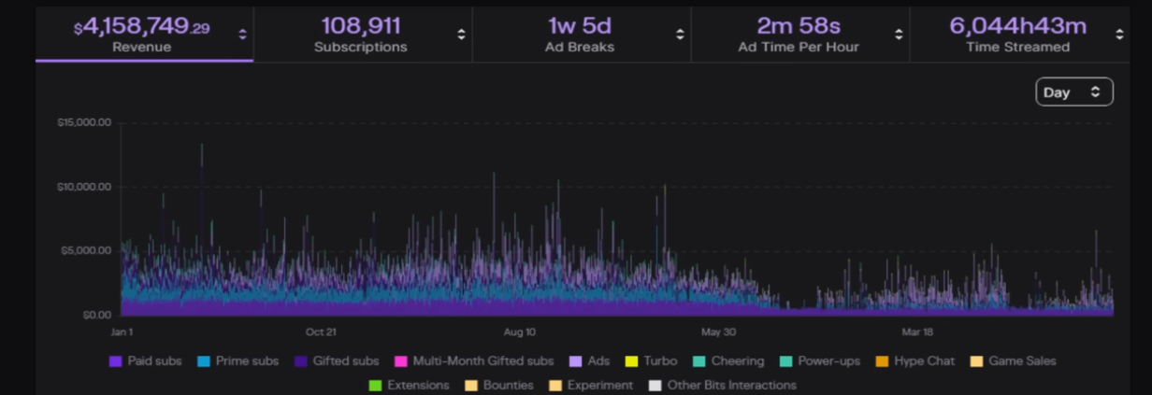Switch to the Time Streamed tab
This screenshot has width=1152, height=395.
click(1017, 35)
